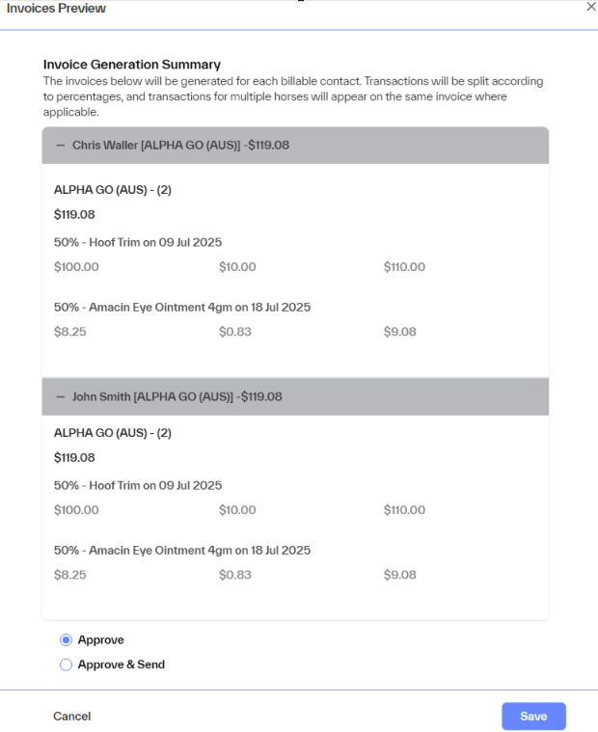Choose the Approve & Send option
598x732 pixels.
tap(67, 664)
